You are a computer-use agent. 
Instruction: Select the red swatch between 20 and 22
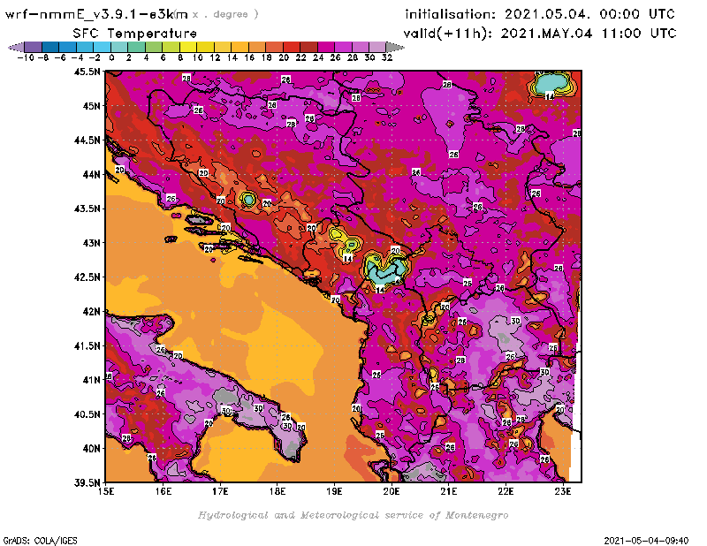[292, 47]
